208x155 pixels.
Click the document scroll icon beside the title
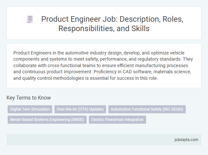[30, 19]
